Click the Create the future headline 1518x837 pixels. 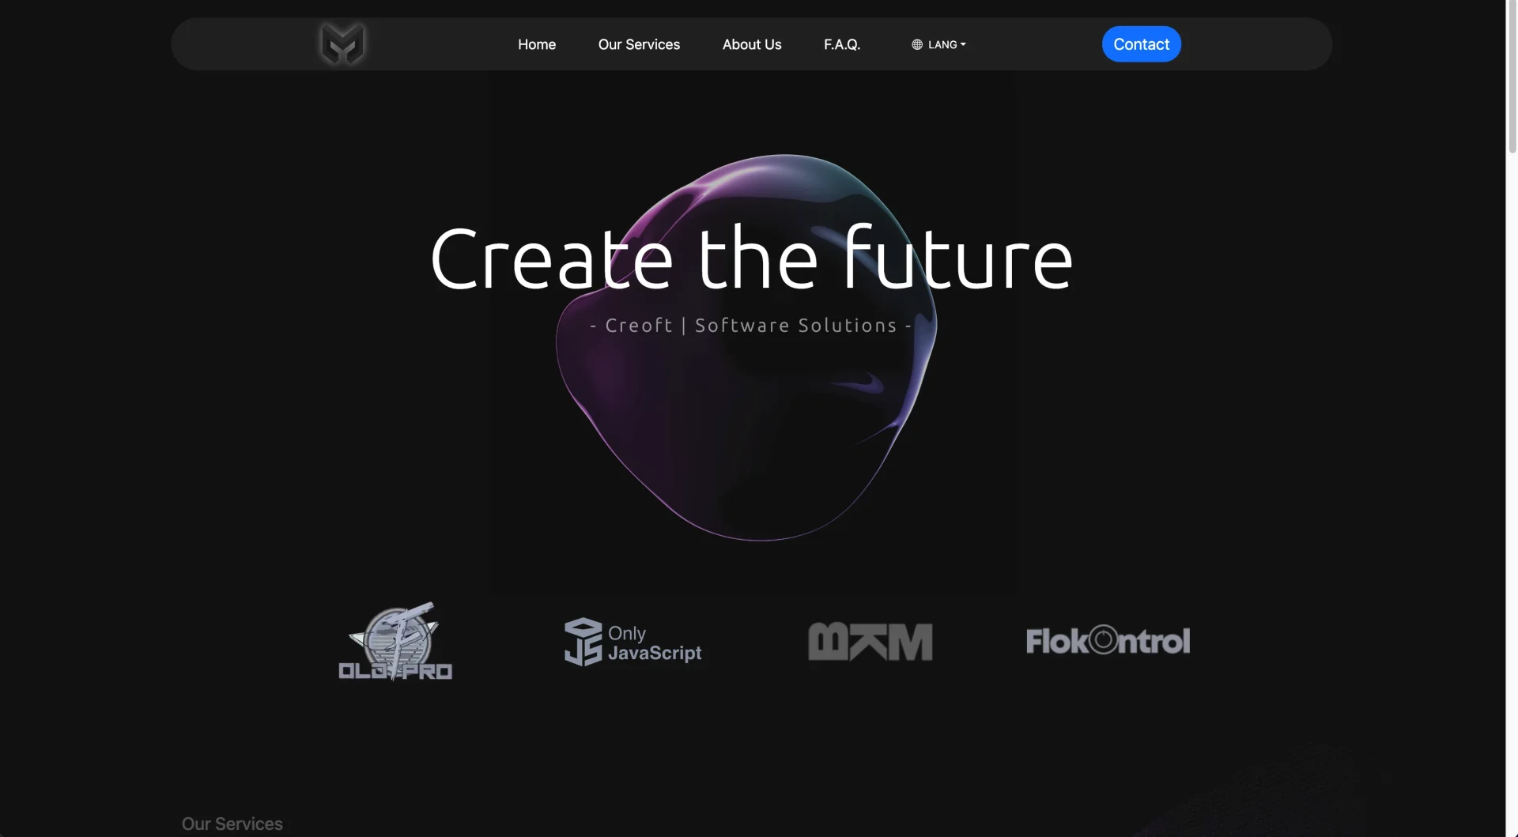tap(751, 258)
